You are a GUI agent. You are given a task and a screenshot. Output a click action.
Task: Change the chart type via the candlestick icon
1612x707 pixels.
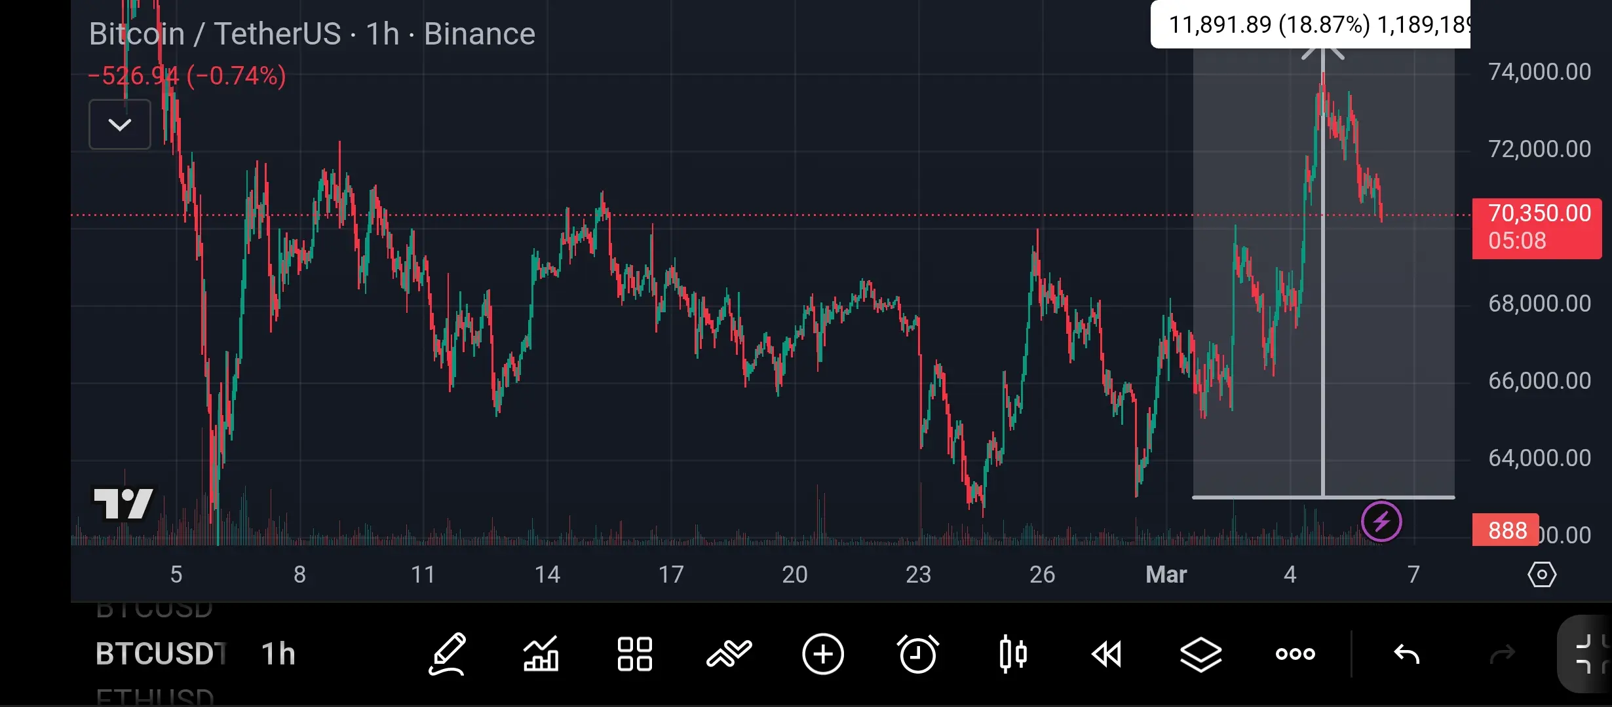(1012, 654)
